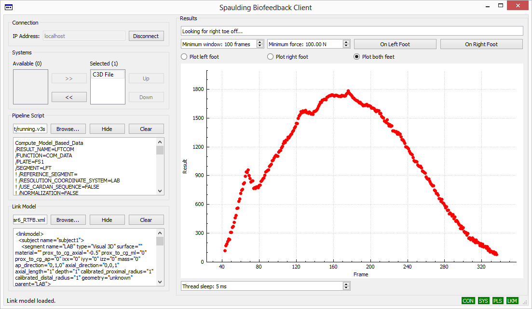Image resolution: width=532 pixels, height=309 pixels.
Task: Browse for a Link Model file
Action: point(68,220)
